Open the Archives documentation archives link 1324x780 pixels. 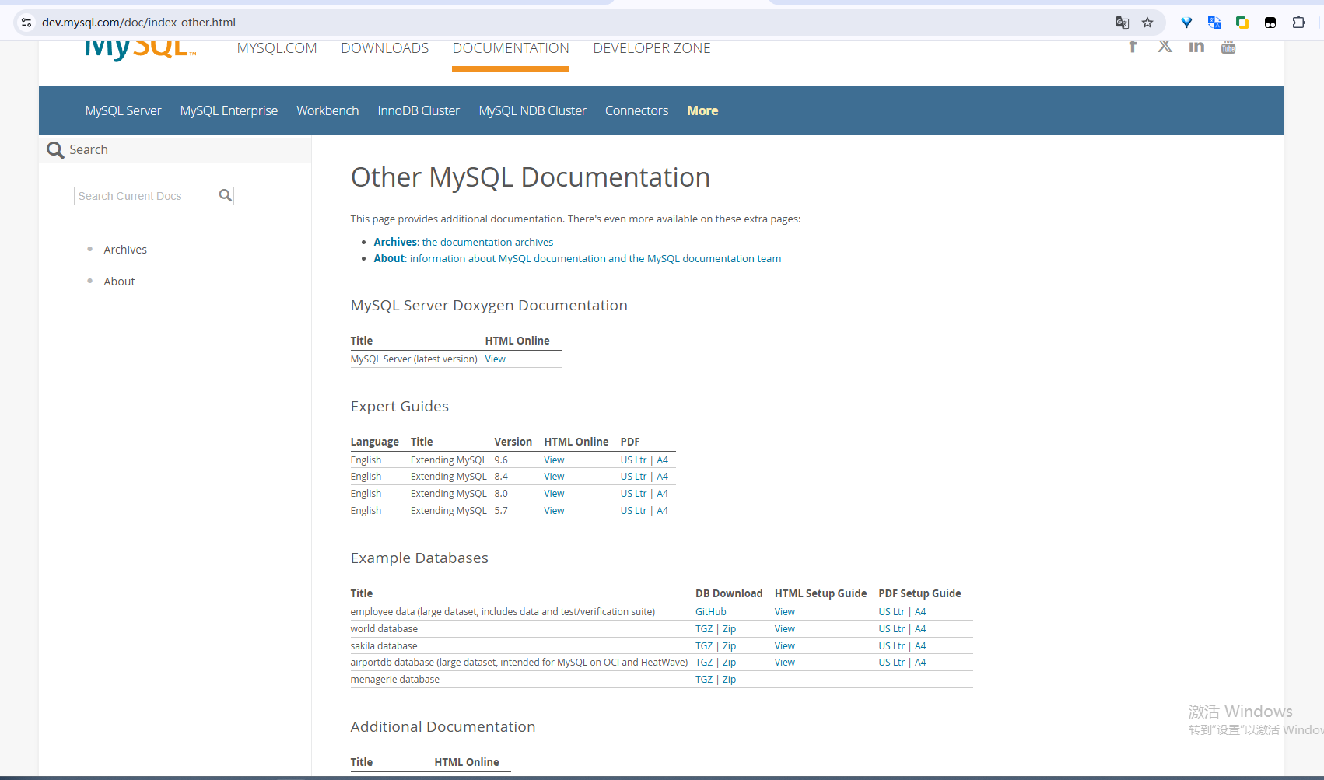click(x=464, y=242)
